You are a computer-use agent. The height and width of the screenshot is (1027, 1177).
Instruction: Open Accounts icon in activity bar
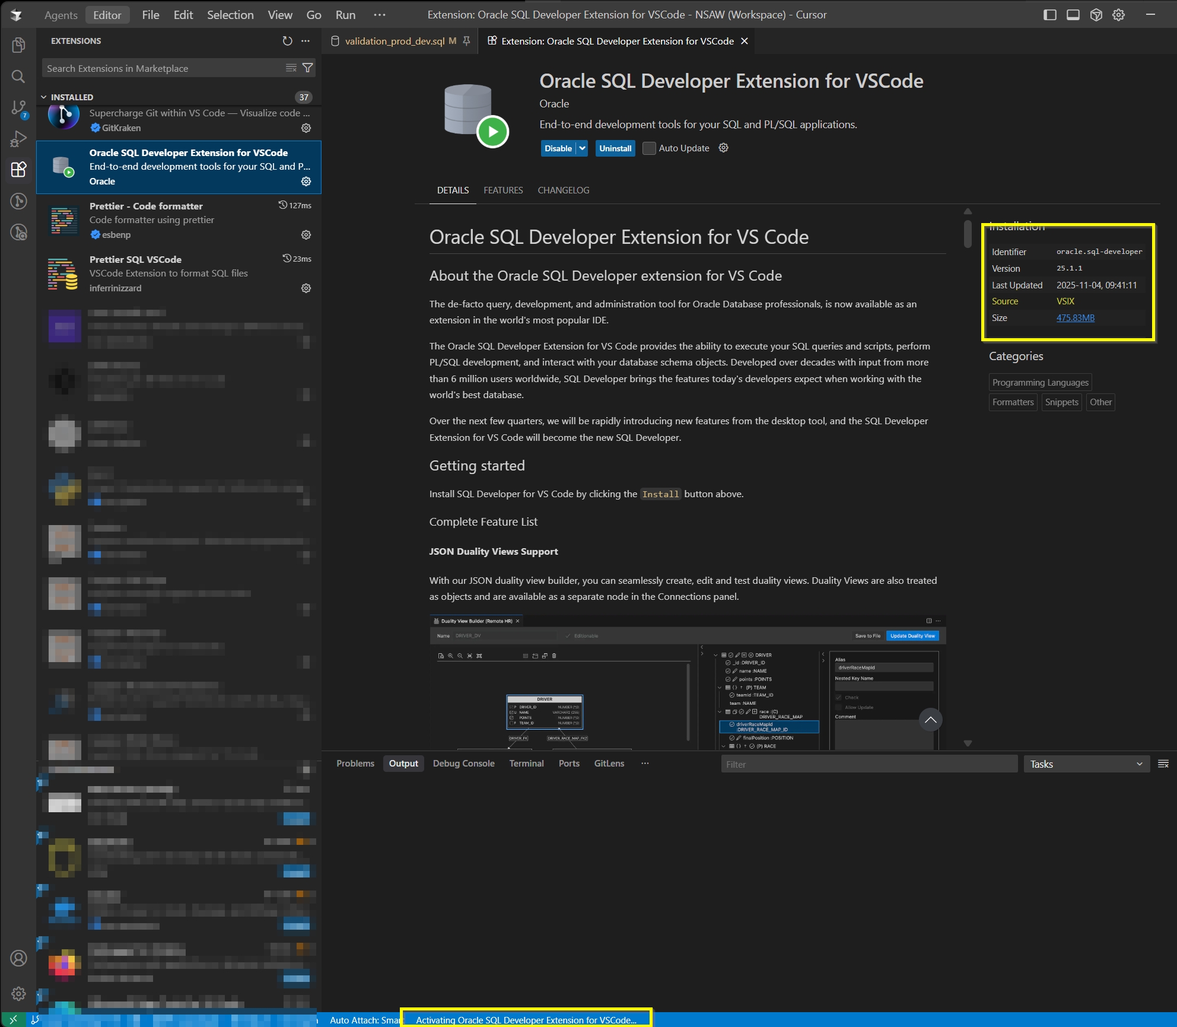[18, 958]
